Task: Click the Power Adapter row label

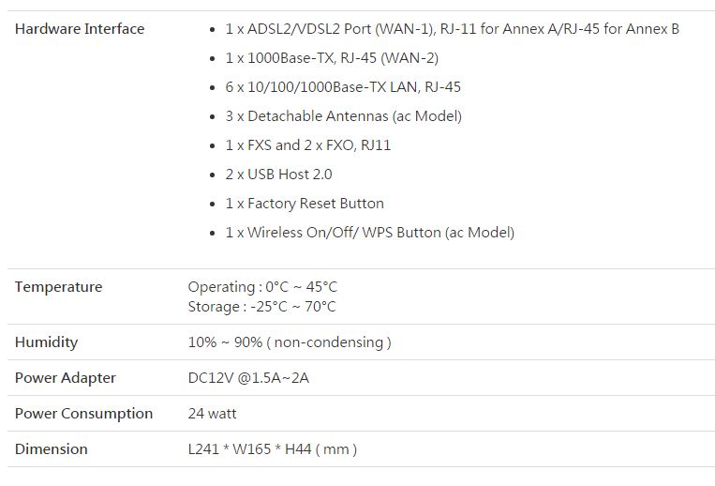Action: point(65,378)
